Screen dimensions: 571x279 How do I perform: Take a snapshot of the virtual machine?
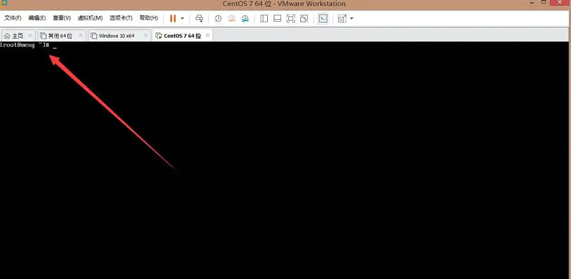[218, 19]
